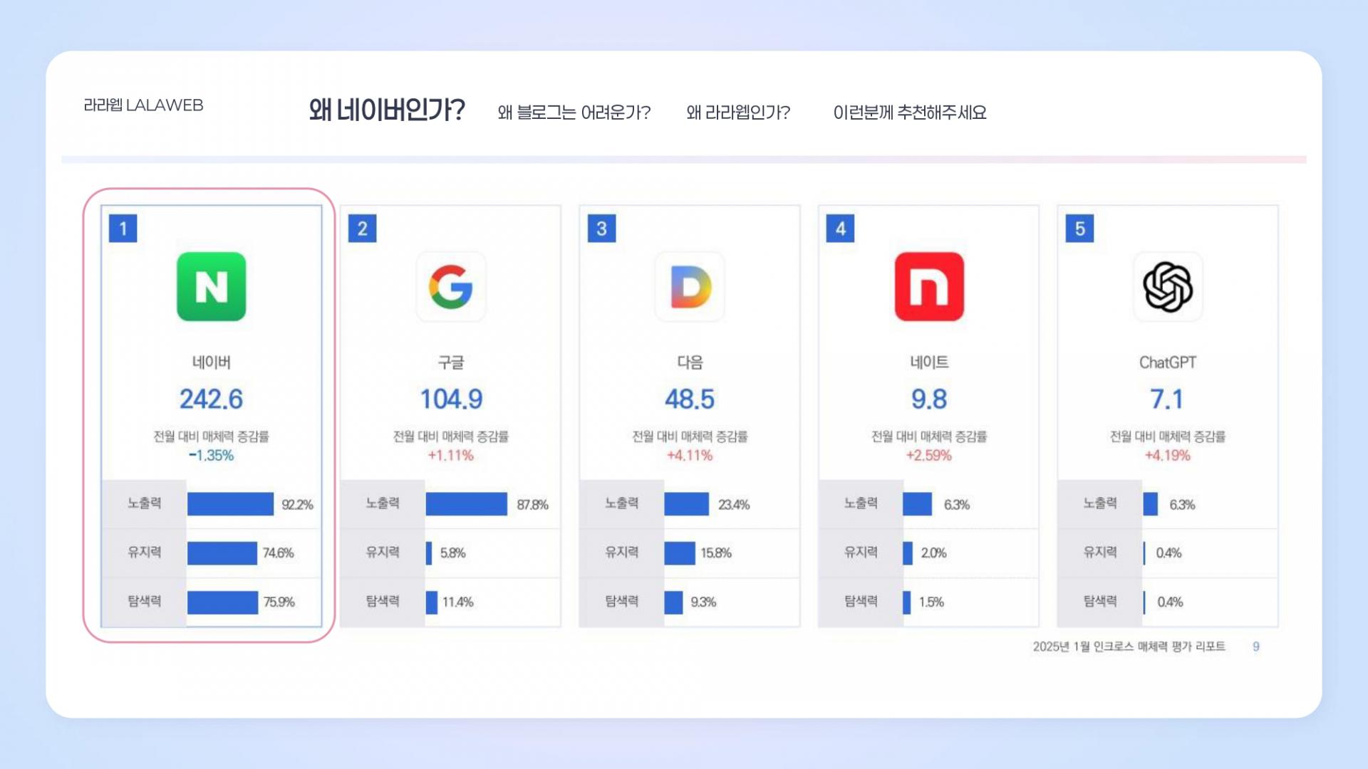Click the Google G logo
Viewport: 1368px width, 769px height.
click(450, 286)
